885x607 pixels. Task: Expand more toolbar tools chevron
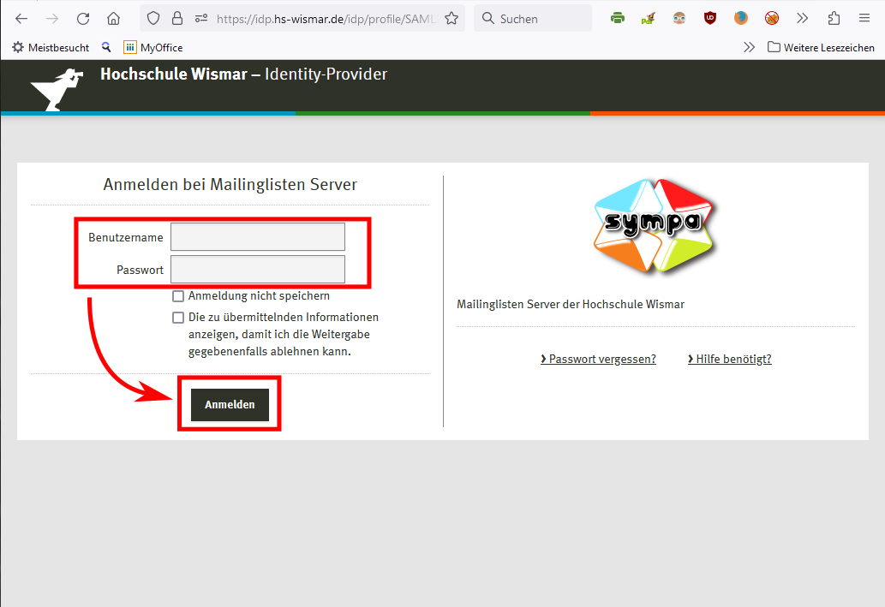[x=802, y=19]
